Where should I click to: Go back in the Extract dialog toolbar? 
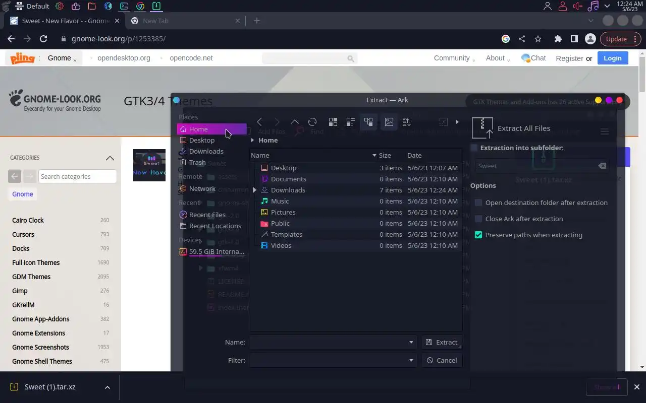pyautogui.click(x=259, y=122)
